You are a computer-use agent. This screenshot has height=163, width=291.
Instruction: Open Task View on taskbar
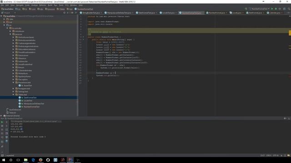click(x=18, y=160)
